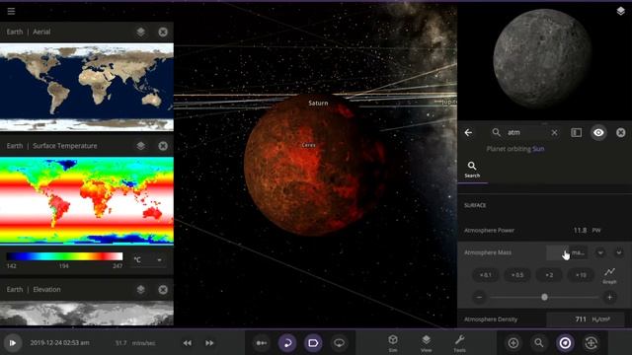Multiply atmosphere mass by 0.1
Viewport: 632px width, 355px height.
click(485, 275)
